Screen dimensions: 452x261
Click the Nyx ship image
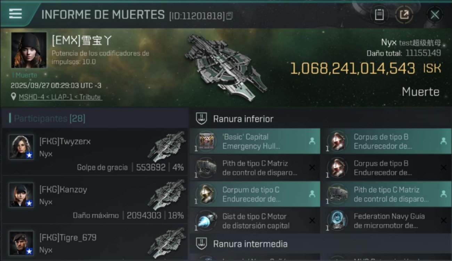pyautogui.click(x=226, y=67)
